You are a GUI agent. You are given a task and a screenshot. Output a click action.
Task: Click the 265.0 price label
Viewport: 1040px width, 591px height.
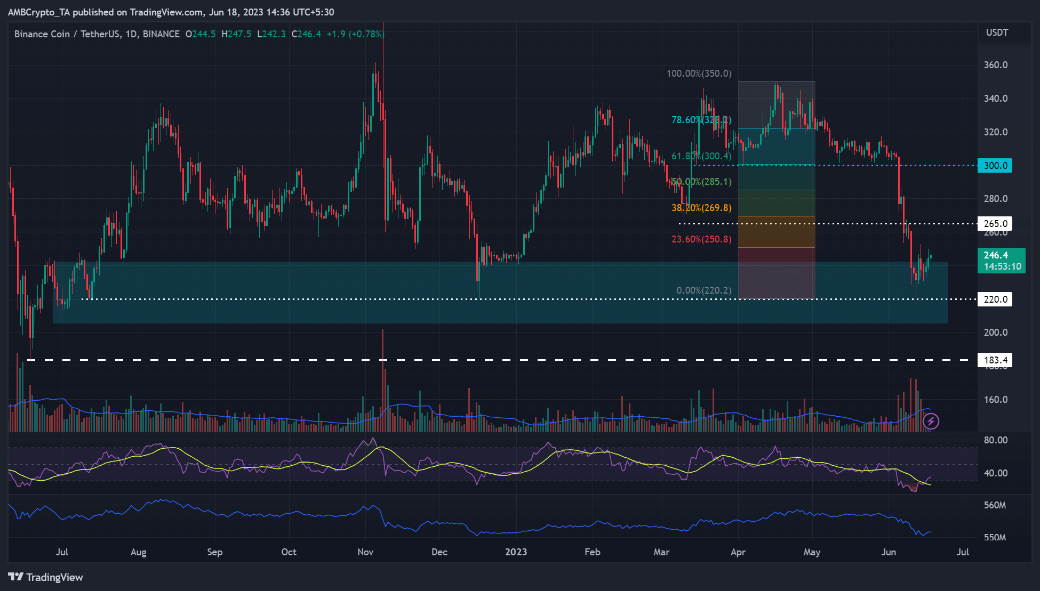(995, 224)
